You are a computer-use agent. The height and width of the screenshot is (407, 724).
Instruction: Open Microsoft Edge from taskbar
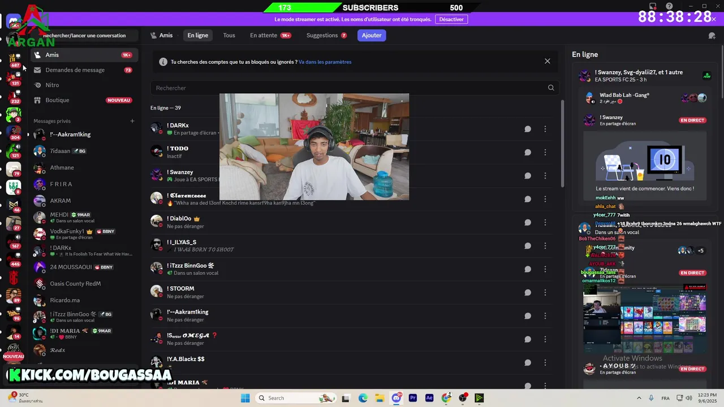[x=363, y=398]
